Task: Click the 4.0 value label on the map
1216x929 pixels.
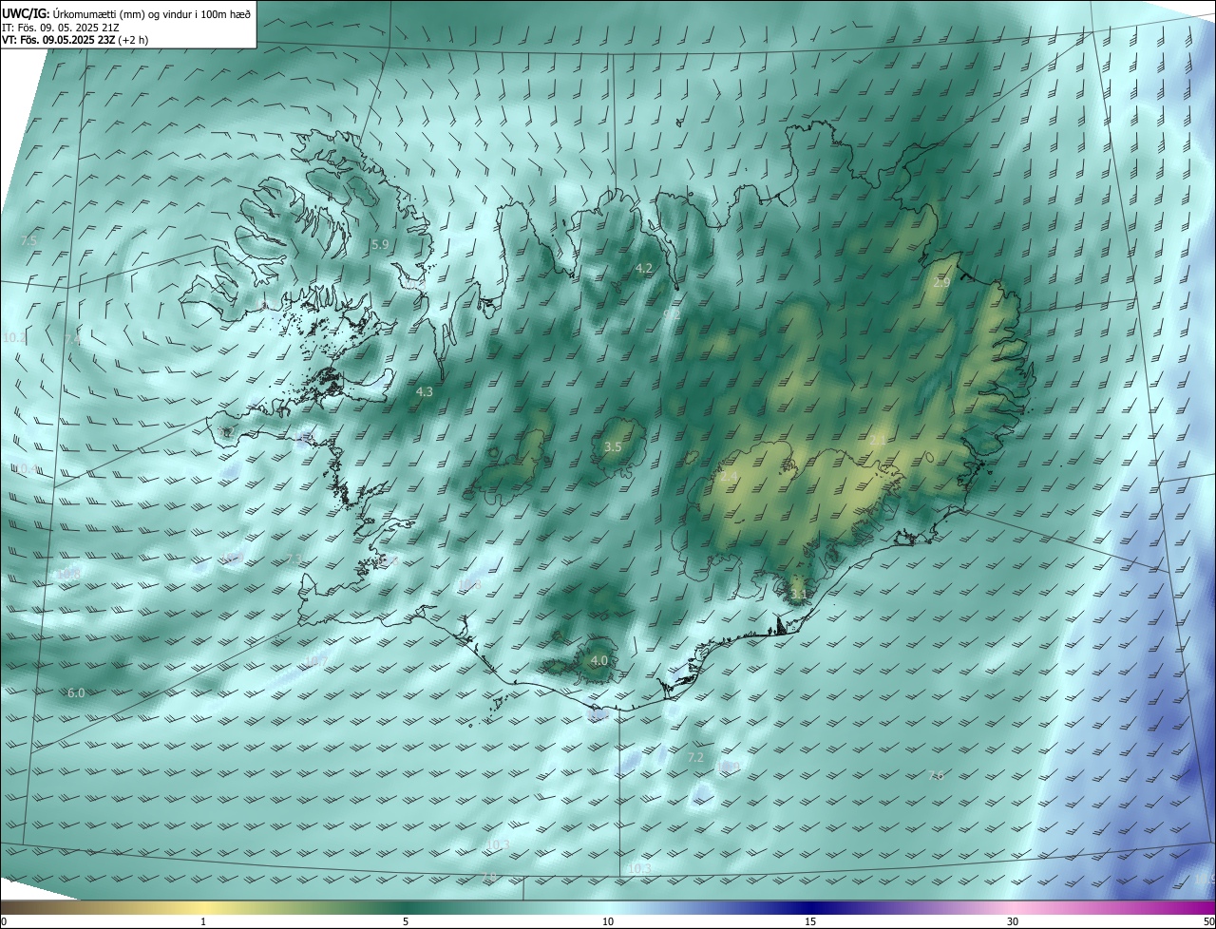Action: click(598, 660)
